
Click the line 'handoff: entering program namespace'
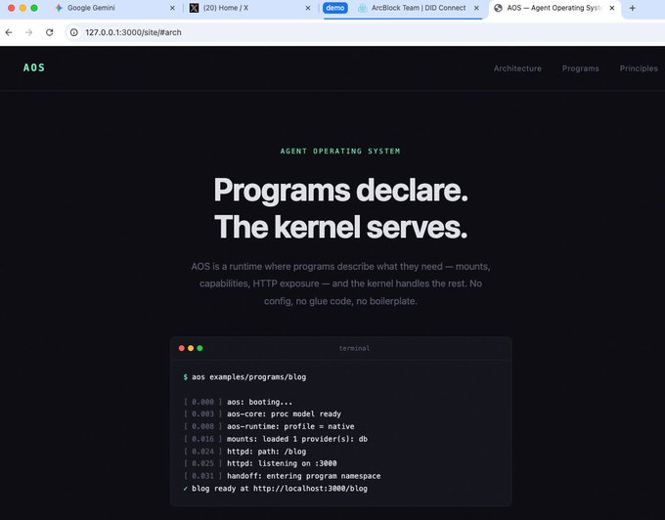(x=304, y=476)
